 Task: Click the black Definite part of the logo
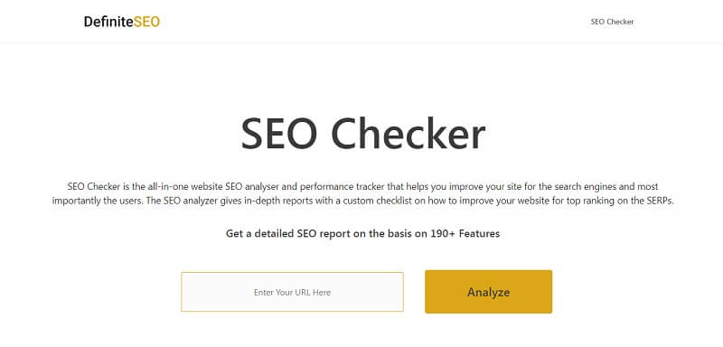[x=108, y=22]
